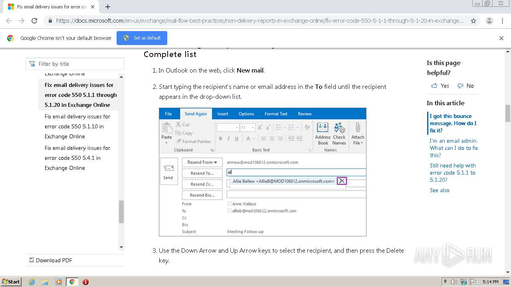Select the 'Fix email delivery issues' browser tab
This screenshot has width=511, height=287.
pos(50,7)
